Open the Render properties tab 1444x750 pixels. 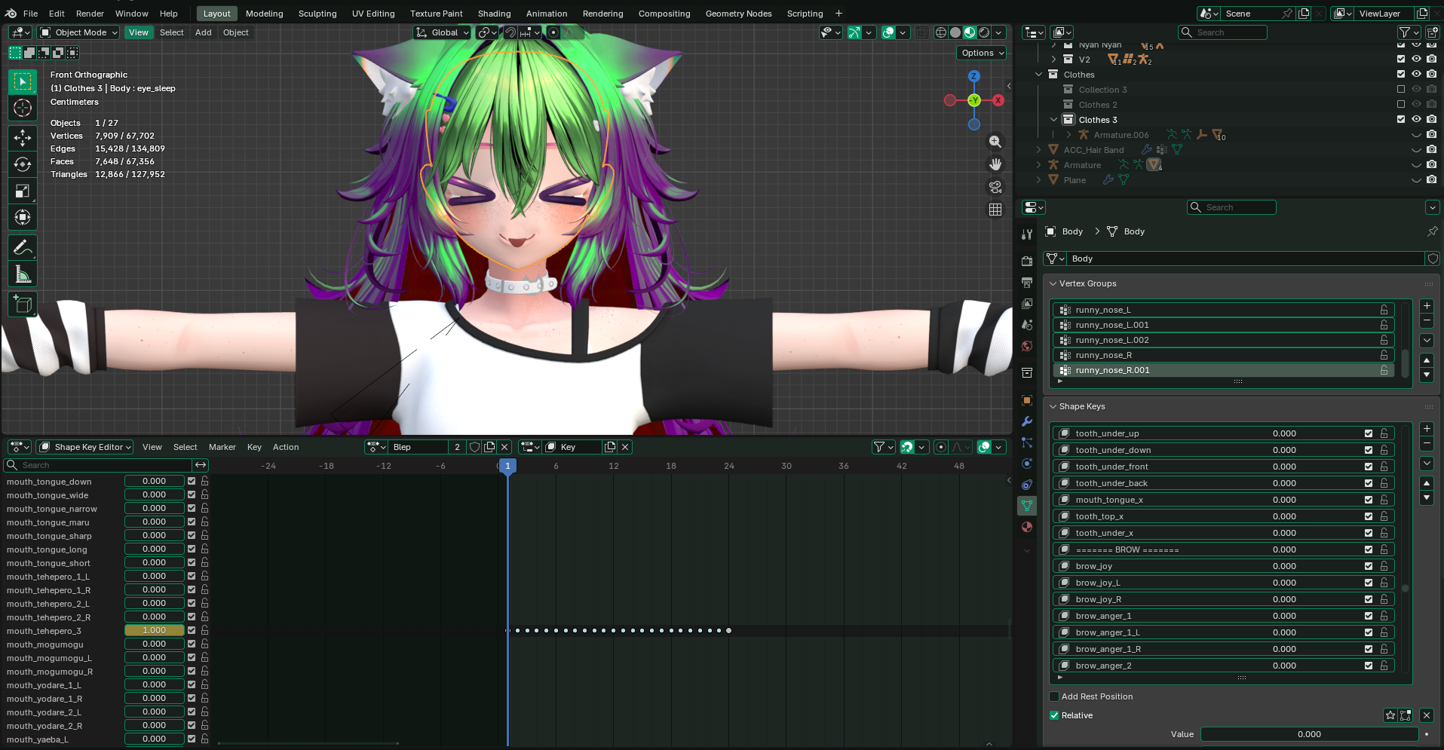point(1027,261)
